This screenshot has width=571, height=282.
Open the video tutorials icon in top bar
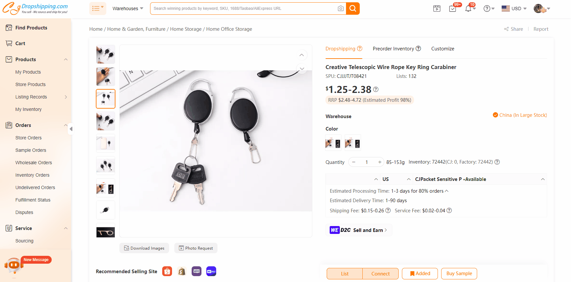[437, 9]
